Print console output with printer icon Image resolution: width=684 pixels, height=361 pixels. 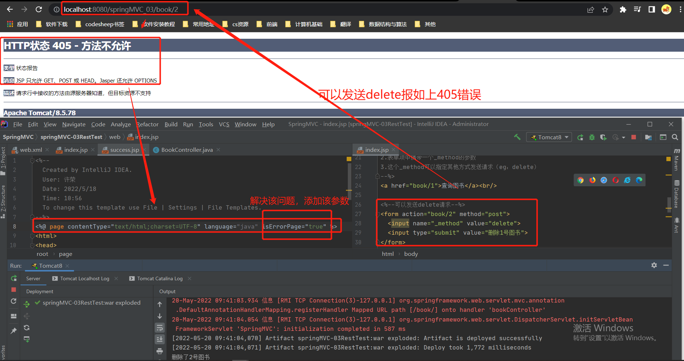coord(160,351)
